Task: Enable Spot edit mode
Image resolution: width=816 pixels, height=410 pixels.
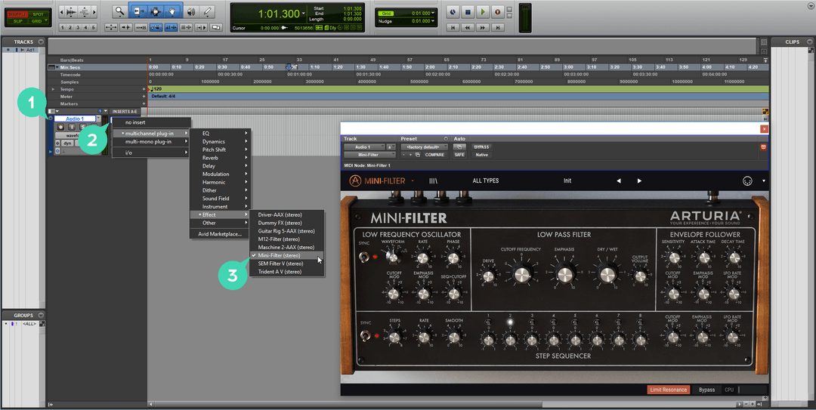Action: tap(38, 14)
